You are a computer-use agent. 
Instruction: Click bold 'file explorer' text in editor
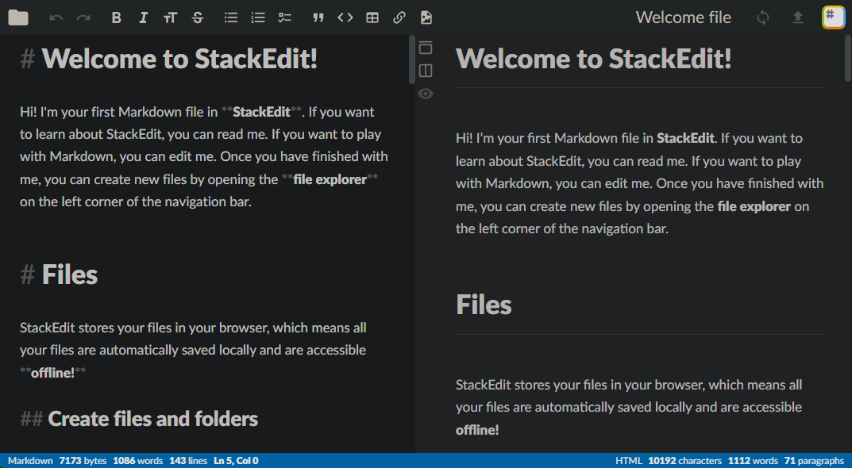(330, 180)
